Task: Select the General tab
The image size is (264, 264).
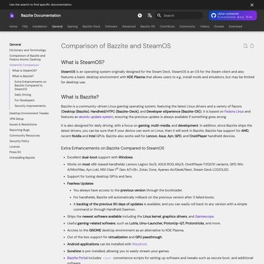Action: coord(57,26)
